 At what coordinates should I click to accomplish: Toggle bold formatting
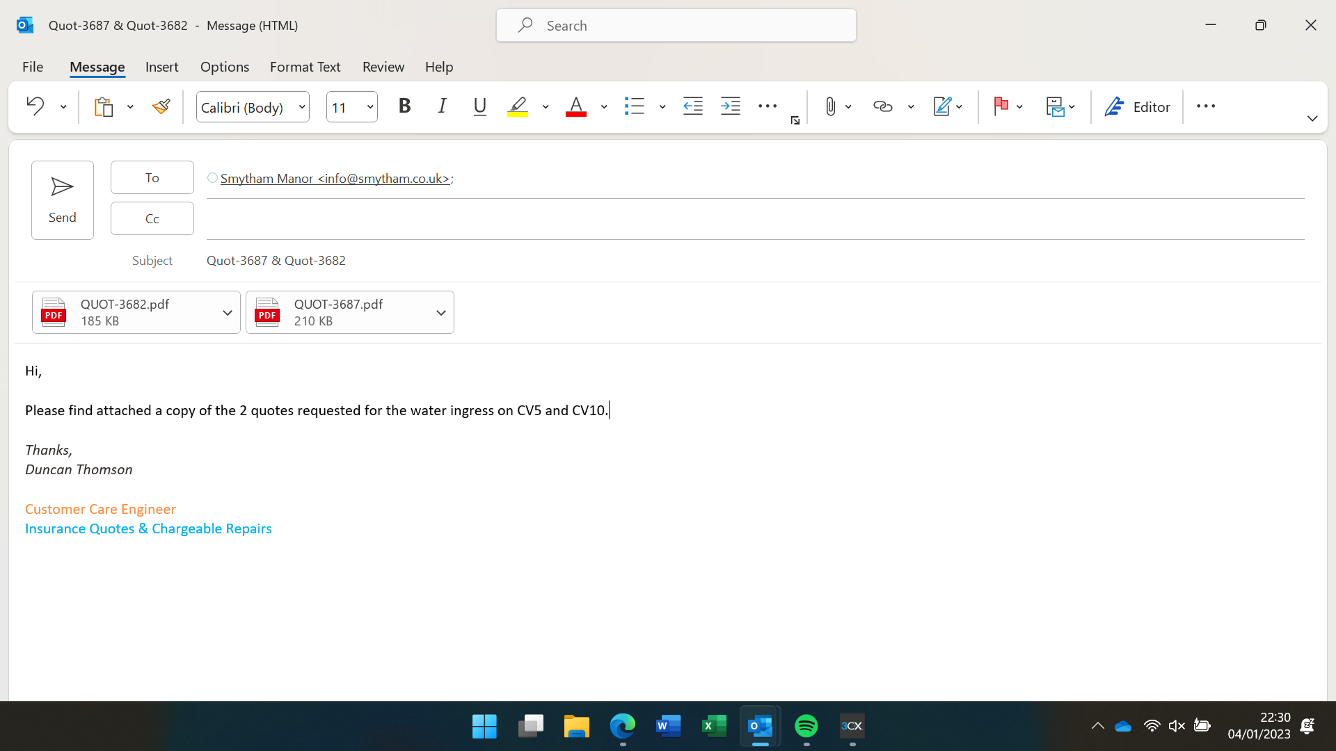(404, 106)
